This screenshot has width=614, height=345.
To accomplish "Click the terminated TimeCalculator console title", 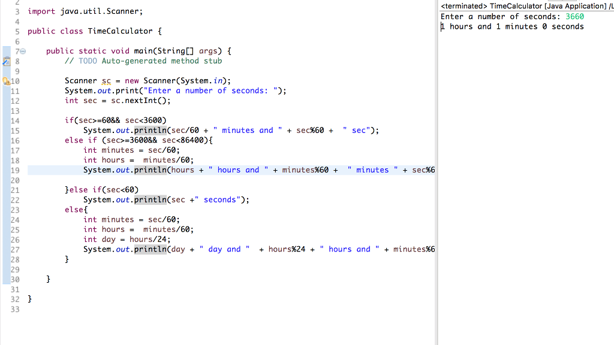I will 527,6.
